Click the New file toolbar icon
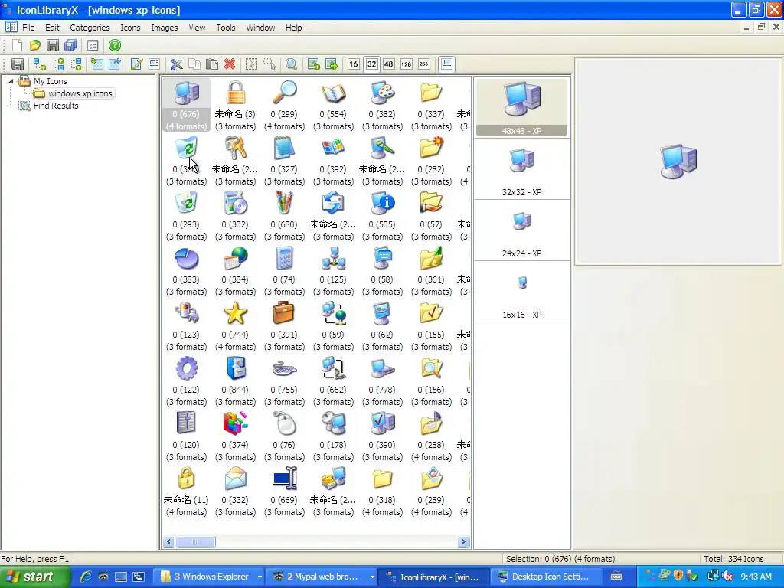 point(17,45)
